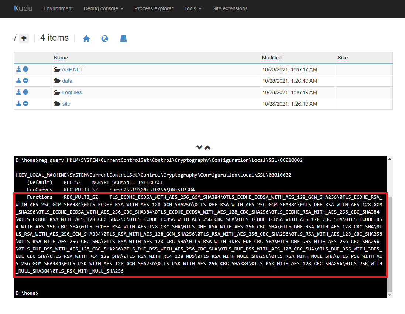Delete the site folder
Screen dimensions: 405x314
[26, 103]
